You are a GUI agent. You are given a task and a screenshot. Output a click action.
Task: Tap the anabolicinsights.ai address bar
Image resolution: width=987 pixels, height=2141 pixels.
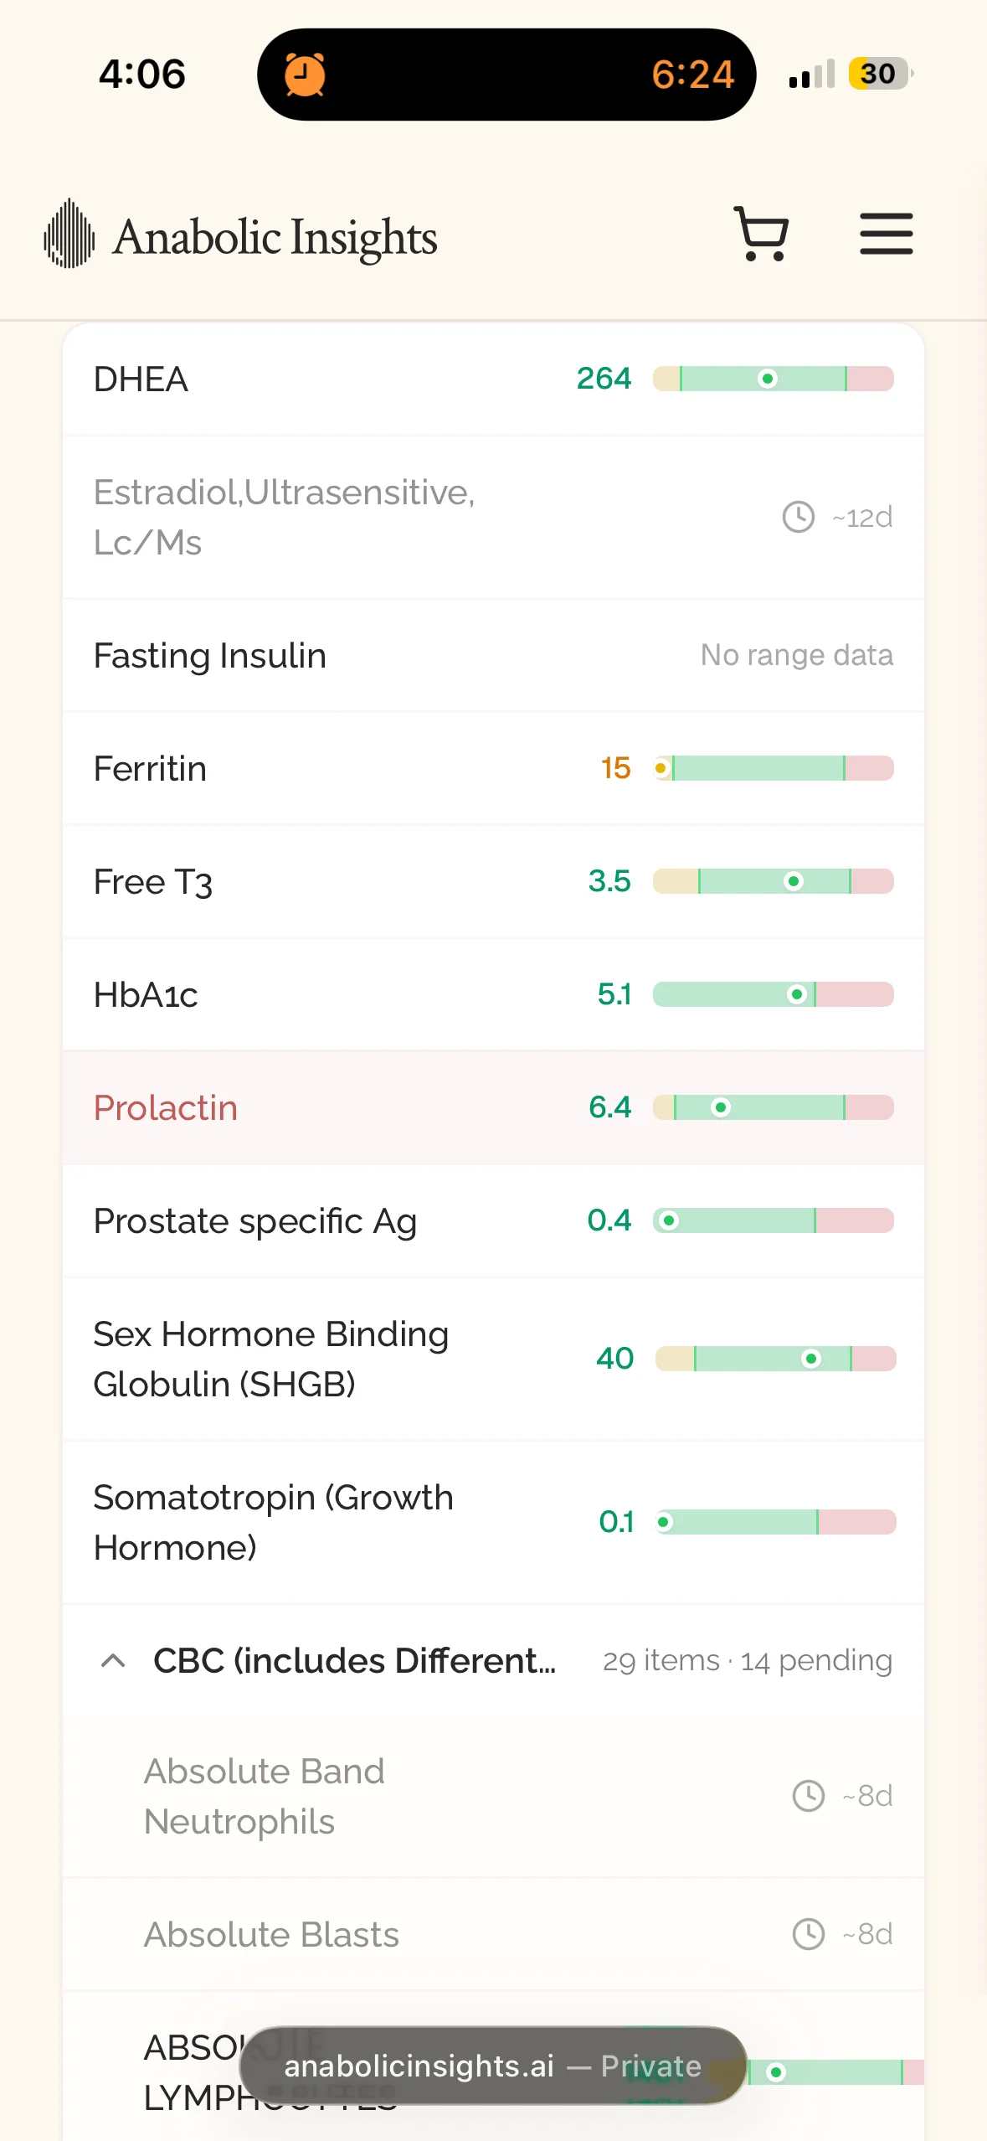pyautogui.click(x=493, y=2066)
